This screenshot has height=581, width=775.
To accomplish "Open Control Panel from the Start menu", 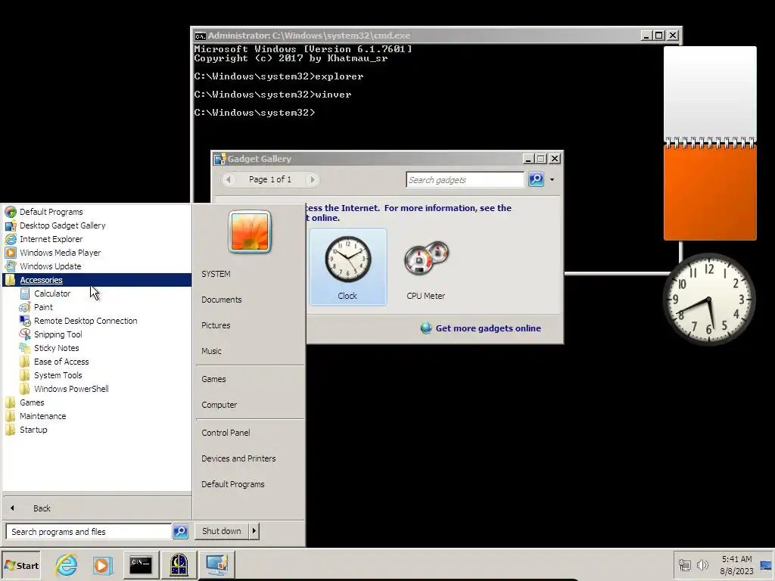I will click(226, 432).
